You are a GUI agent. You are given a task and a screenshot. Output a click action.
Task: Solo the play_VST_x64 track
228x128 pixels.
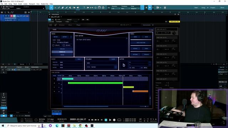[x=9, y=16]
